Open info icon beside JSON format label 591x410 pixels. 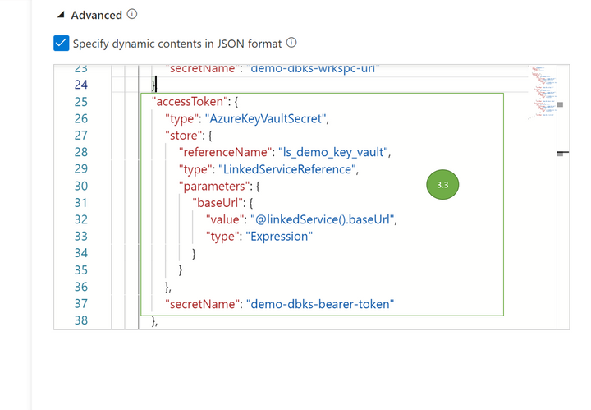click(x=291, y=43)
